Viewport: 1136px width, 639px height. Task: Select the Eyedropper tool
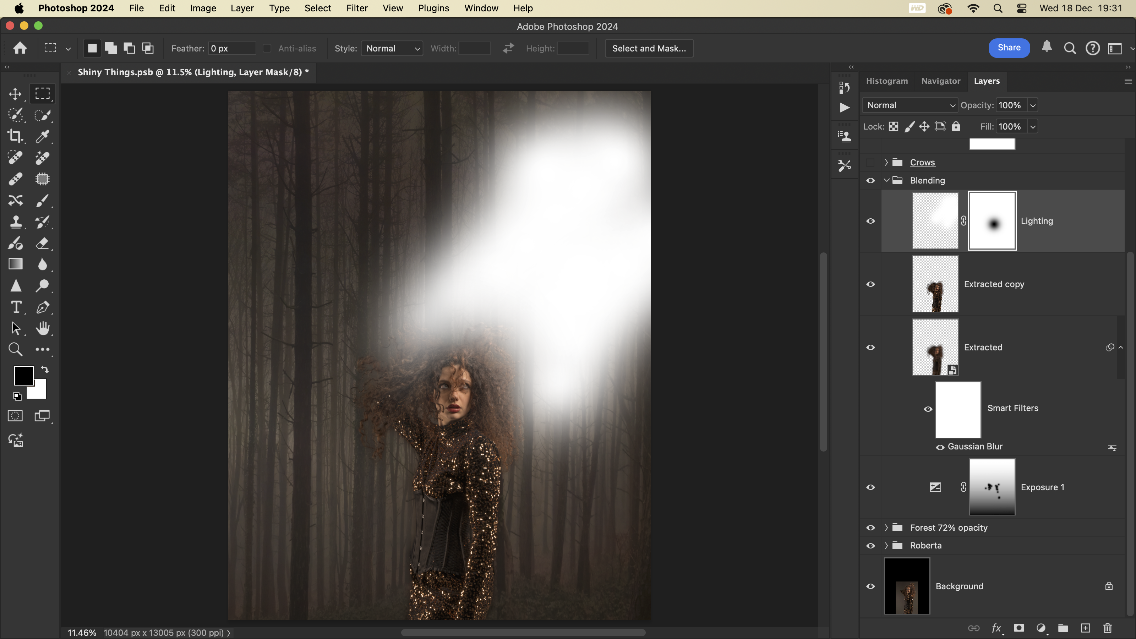pyautogui.click(x=42, y=136)
